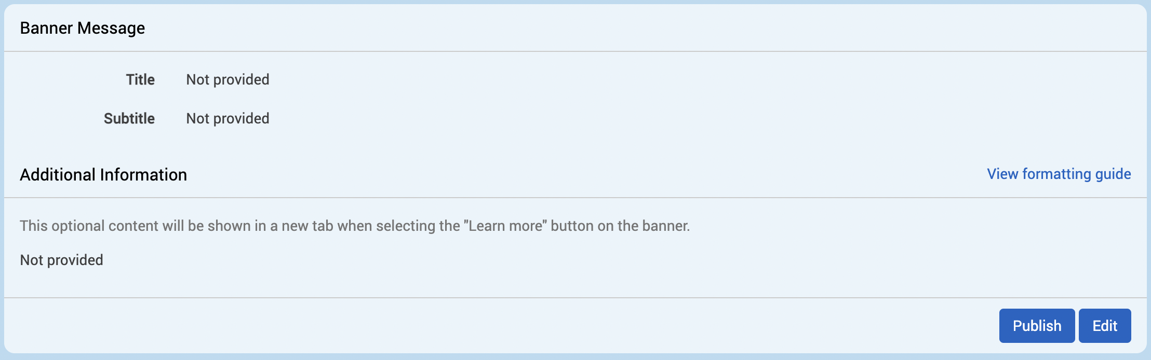Click the Subtitle's Not provided value
This screenshot has height=360, width=1151.
pos(227,118)
